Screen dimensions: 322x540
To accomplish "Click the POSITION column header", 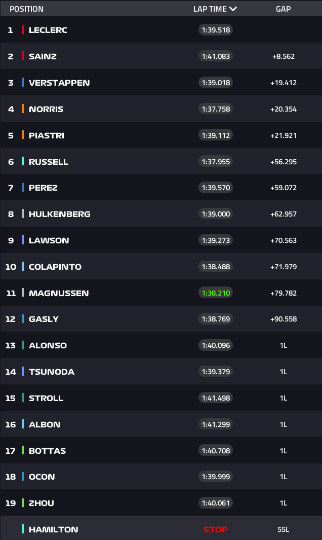I will (26, 9).
